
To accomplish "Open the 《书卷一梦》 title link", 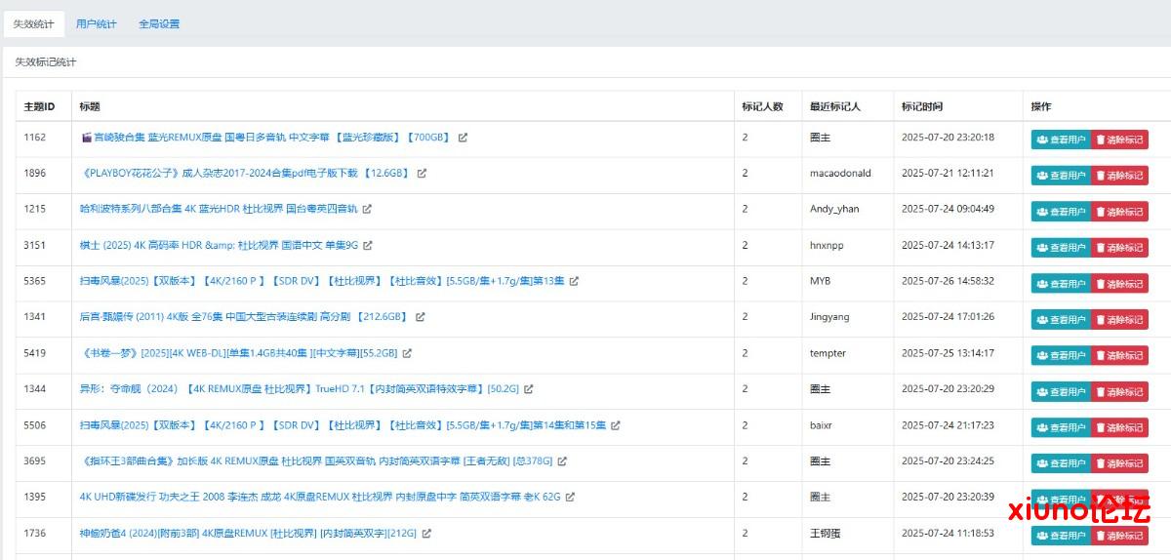I will [x=239, y=353].
